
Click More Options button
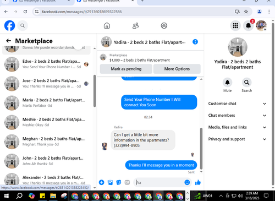177,69
